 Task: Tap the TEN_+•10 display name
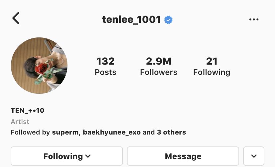28,110
